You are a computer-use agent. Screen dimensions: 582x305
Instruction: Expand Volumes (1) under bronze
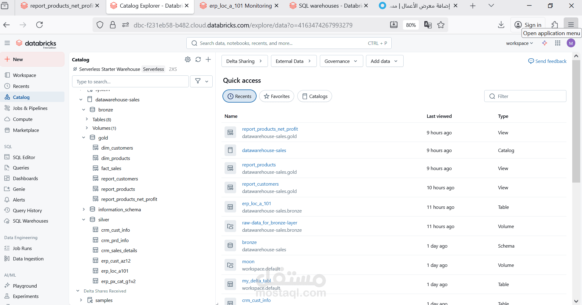pyautogui.click(x=87, y=128)
